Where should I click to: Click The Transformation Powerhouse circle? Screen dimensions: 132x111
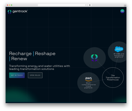[113, 77]
